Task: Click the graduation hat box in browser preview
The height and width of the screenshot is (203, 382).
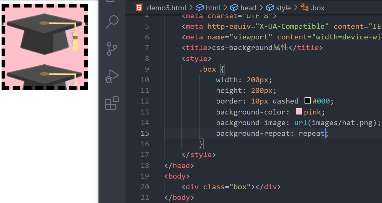Action: pos(45,47)
